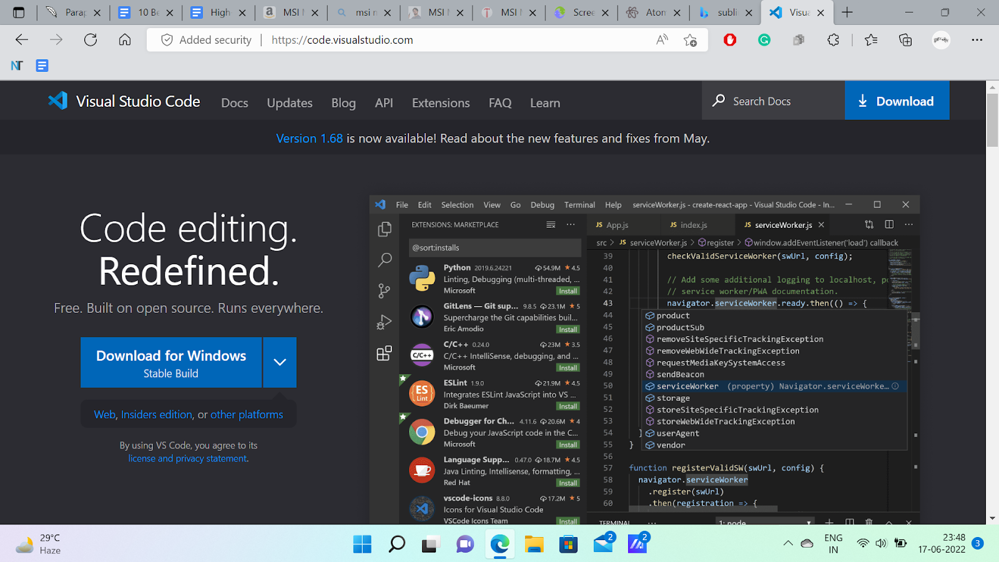999x562 pixels.
Task: Open the Web link under the download button
Action: [105, 415]
